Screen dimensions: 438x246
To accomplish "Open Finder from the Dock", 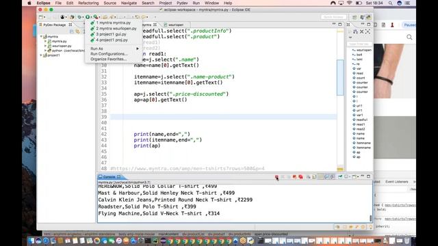I will [31, 241].
